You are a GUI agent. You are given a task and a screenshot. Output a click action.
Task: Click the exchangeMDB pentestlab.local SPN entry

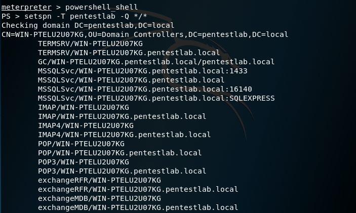tap(138, 207)
